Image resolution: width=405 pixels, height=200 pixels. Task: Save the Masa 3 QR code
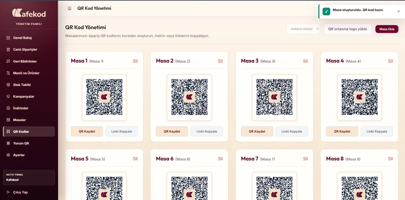pos(257,132)
